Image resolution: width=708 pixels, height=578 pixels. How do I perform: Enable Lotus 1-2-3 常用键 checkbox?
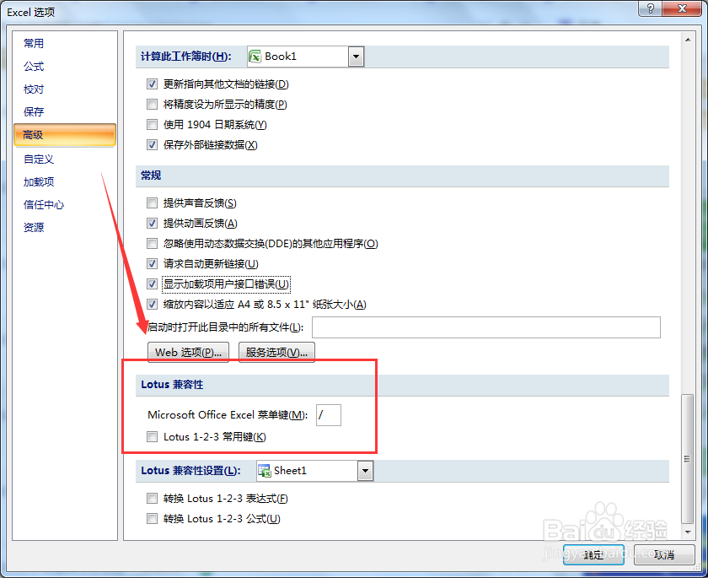[152, 436]
